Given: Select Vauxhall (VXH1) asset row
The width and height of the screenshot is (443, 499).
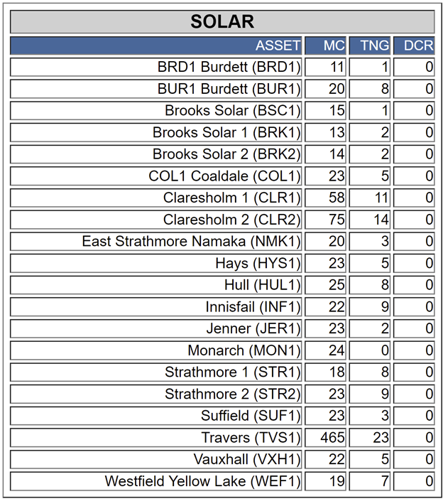Looking at the screenshot, I should pyautogui.click(x=222, y=459).
